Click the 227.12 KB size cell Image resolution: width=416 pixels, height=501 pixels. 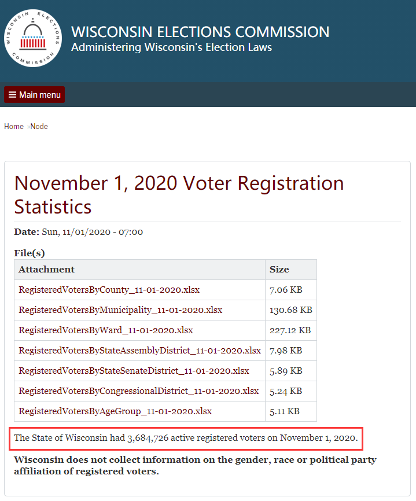290,330
